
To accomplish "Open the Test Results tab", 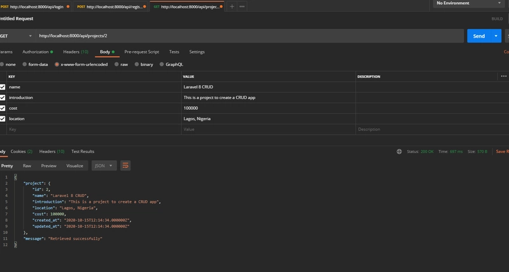I will tap(83, 151).
